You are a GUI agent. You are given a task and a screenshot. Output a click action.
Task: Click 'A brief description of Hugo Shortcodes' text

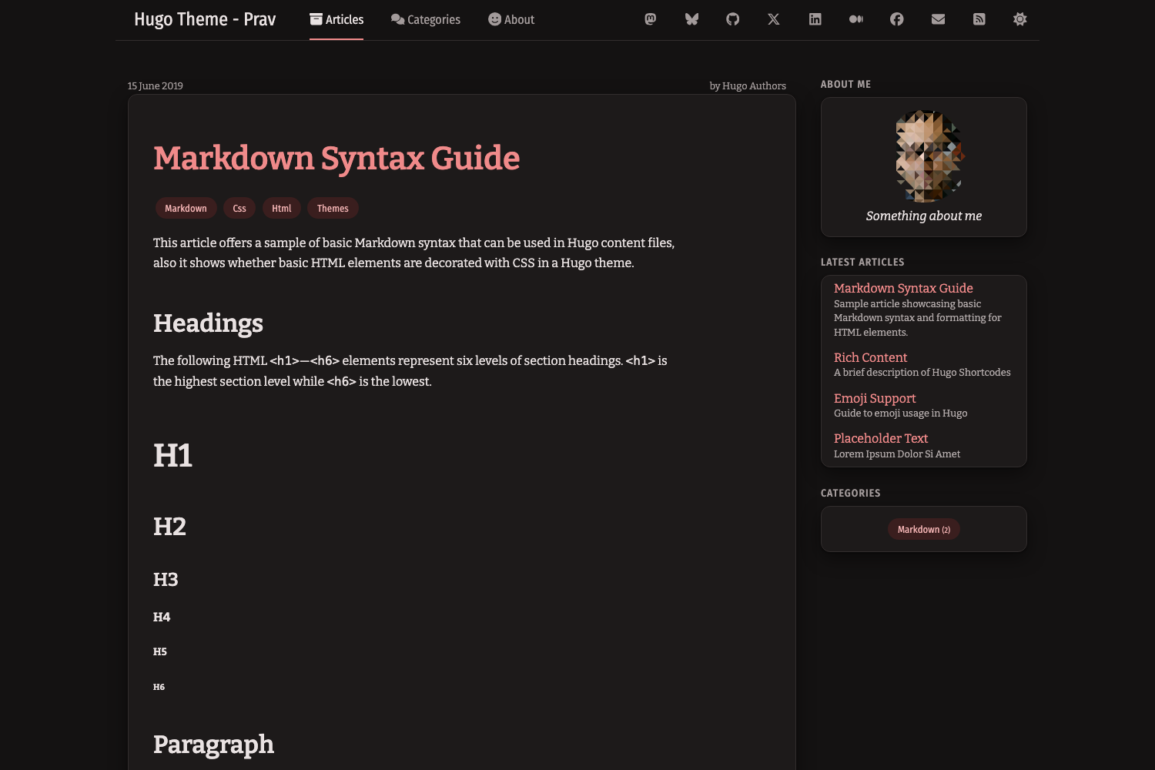(x=922, y=372)
